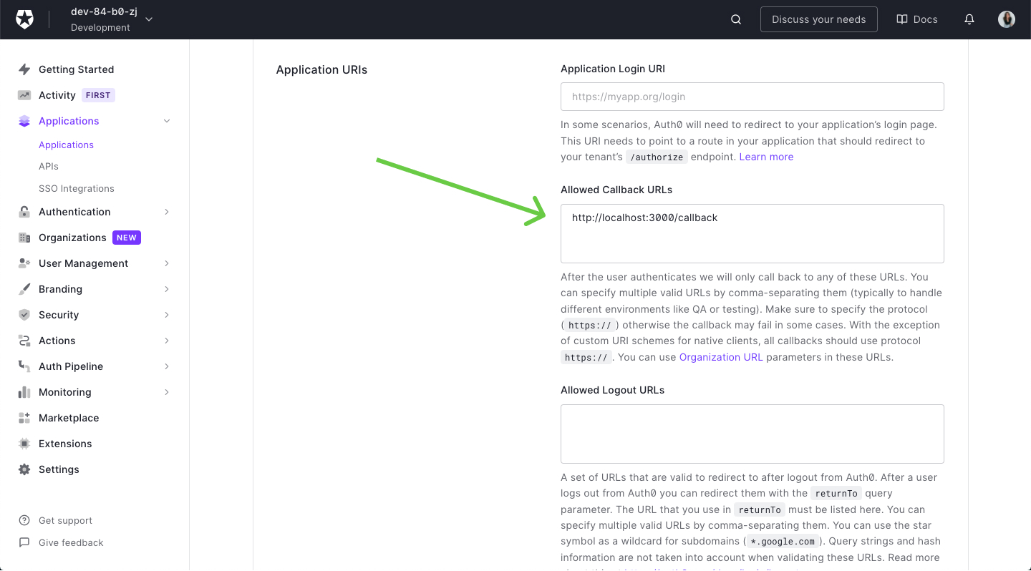Select the Security shield icon
This screenshot has height=571, width=1031.
(24, 315)
